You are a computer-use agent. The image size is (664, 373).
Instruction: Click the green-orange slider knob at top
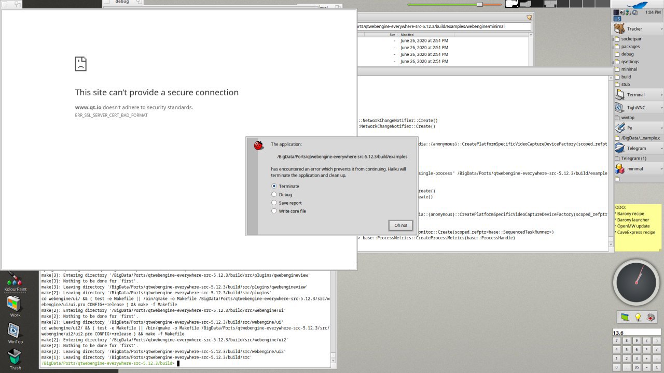pyautogui.click(x=480, y=4)
